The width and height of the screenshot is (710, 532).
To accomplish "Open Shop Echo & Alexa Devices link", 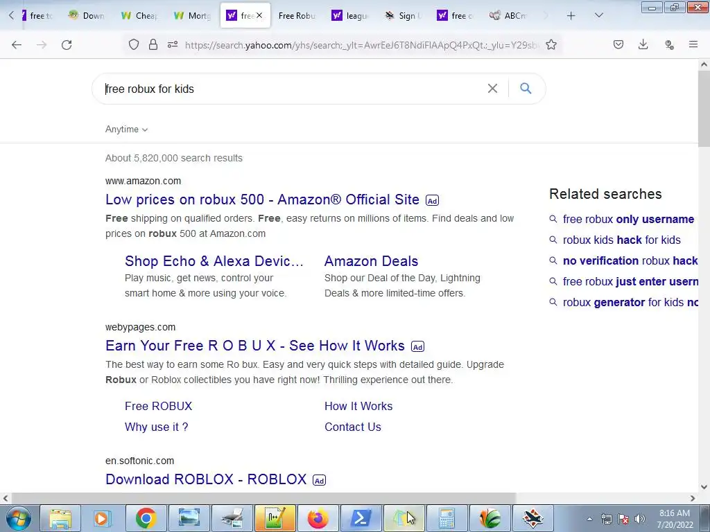I will click(214, 261).
